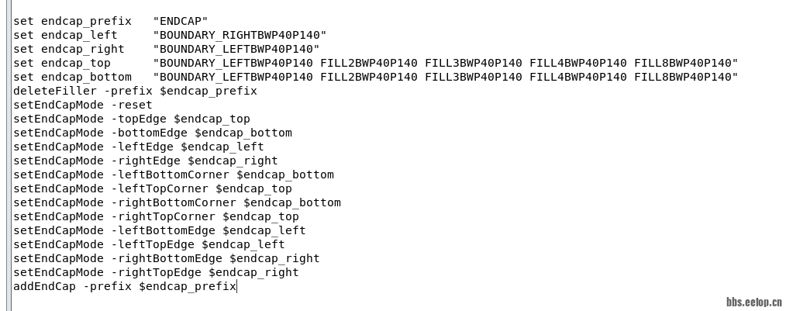Click the bbs.eetop.cn watermark link
Screen dimensions: 786x311
754,302
